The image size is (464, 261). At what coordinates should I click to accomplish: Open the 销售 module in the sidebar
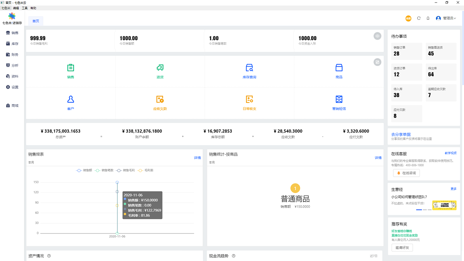[x=12, y=33]
